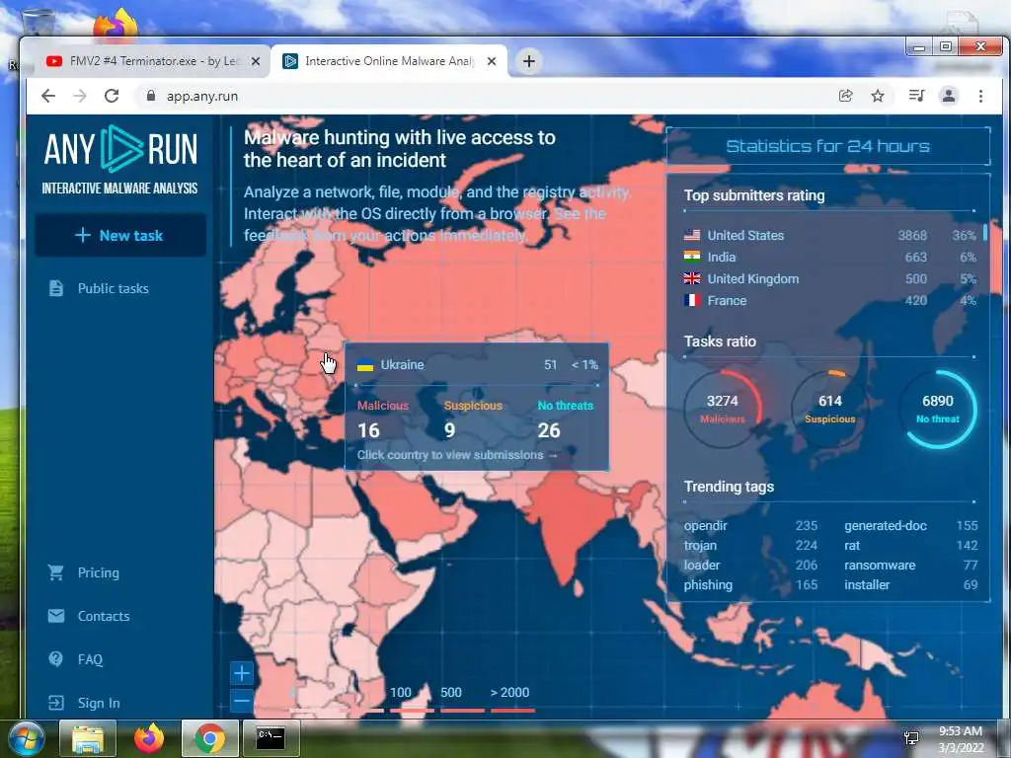Click the Pricing cart icon
The width and height of the screenshot is (1011, 758).
pos(56,572)
